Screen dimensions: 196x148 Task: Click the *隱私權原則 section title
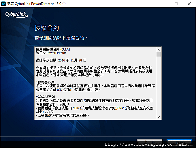coord(45,97)
